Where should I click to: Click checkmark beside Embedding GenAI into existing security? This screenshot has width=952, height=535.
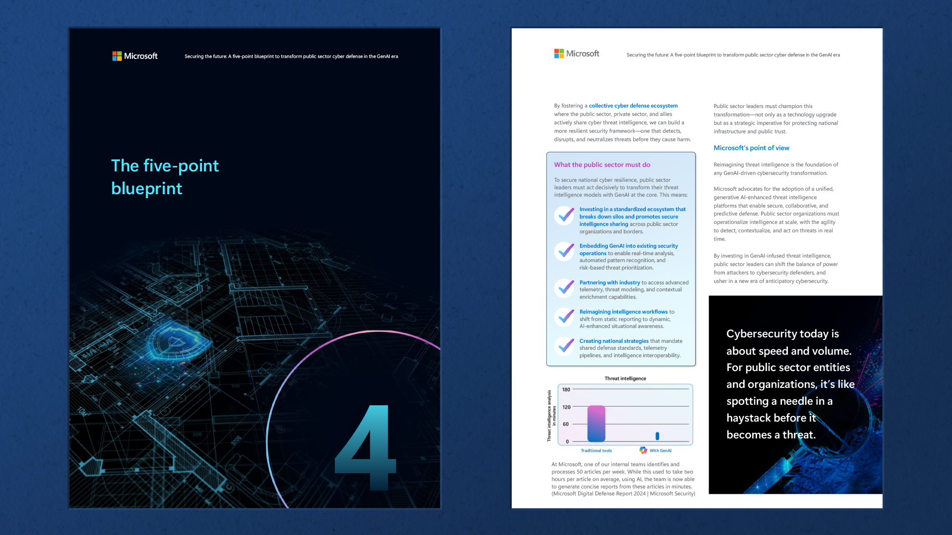click(x=565, y=252)
